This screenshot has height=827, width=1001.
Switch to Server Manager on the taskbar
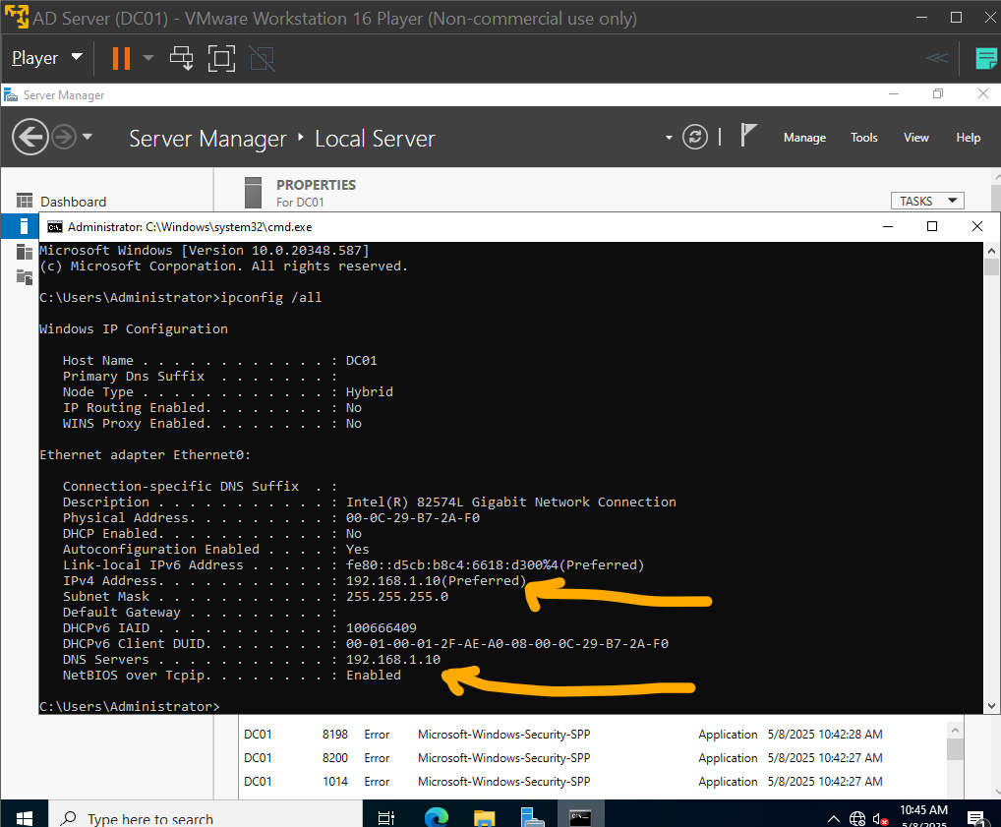[x=532, y=817]
